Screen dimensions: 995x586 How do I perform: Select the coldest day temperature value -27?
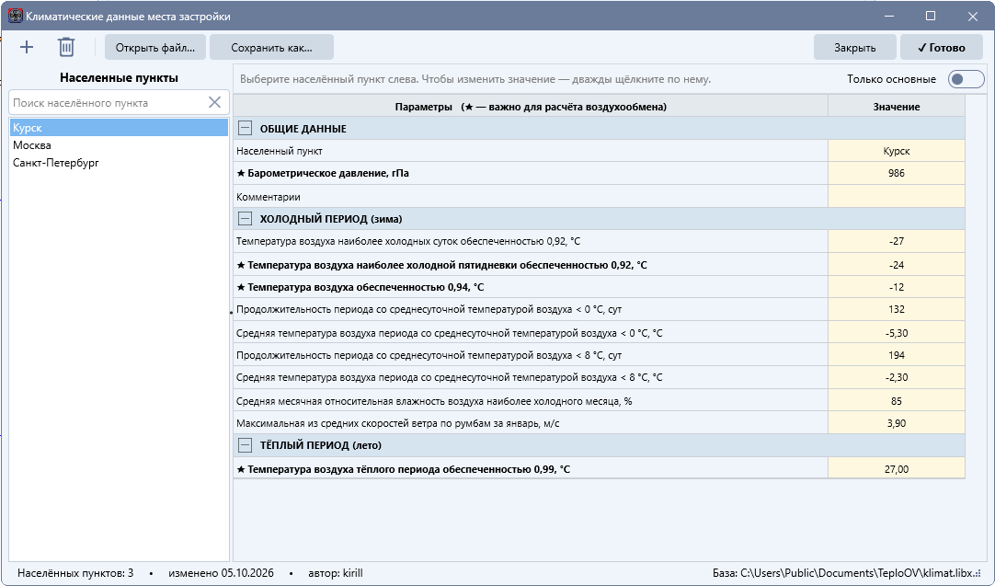tap(896, 241)
